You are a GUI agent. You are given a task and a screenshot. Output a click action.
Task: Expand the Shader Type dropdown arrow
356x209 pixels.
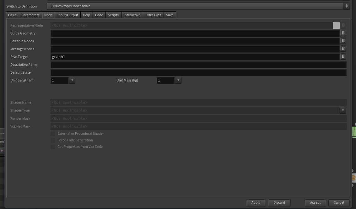coord(343,110)
